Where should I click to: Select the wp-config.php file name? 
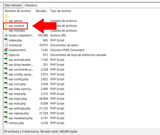[18, 79]
